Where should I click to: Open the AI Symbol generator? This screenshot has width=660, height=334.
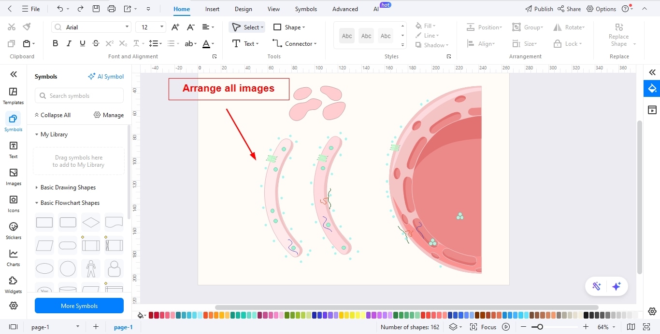tap(106, 76)
